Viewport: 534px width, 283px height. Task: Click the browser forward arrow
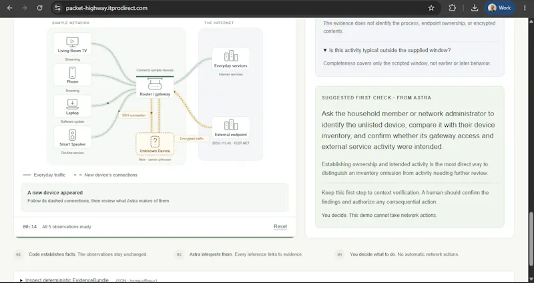click(x=25, y=8)
